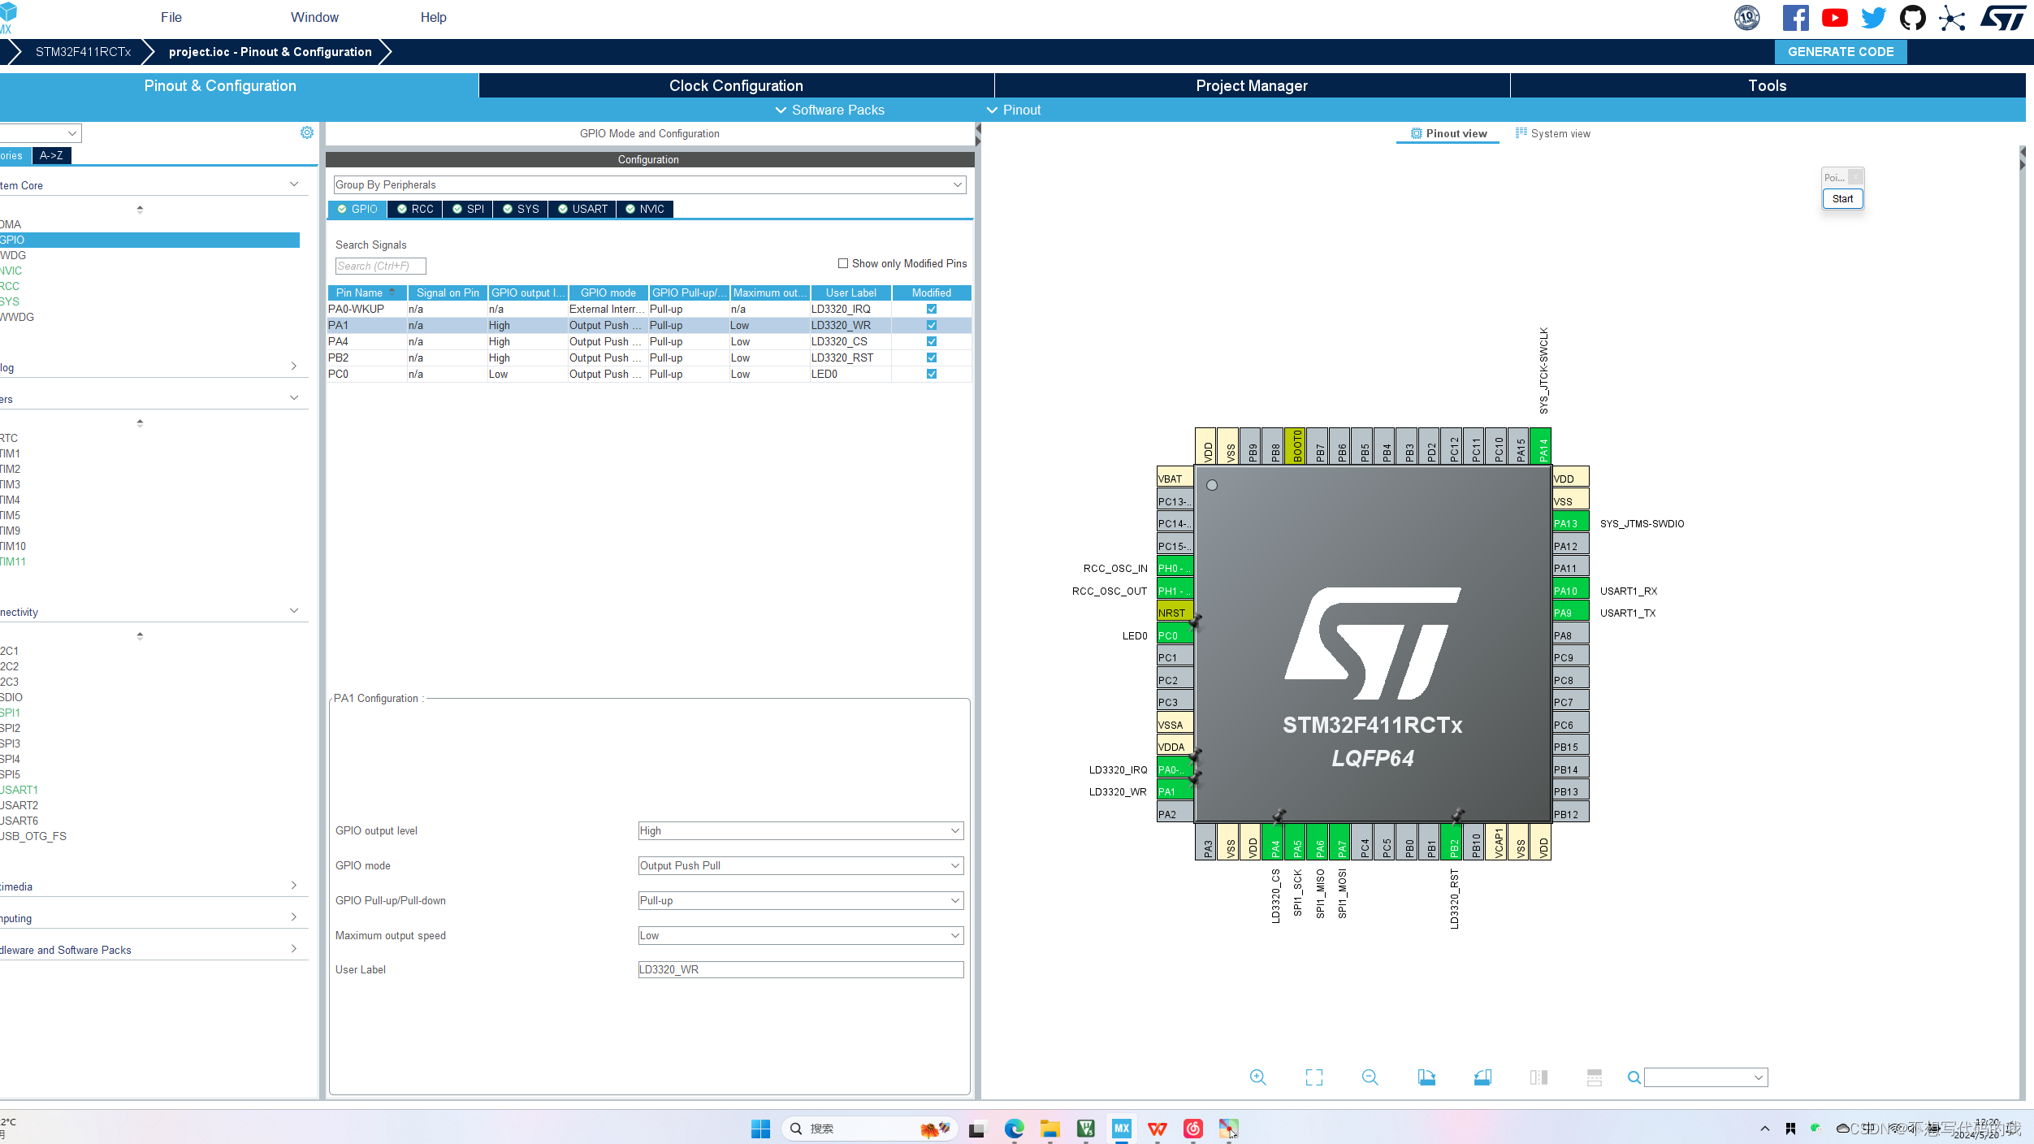Expand the Pinout dropdown menu
This screenshot has width=2034, height=1144.
[x=1013, y=110]
